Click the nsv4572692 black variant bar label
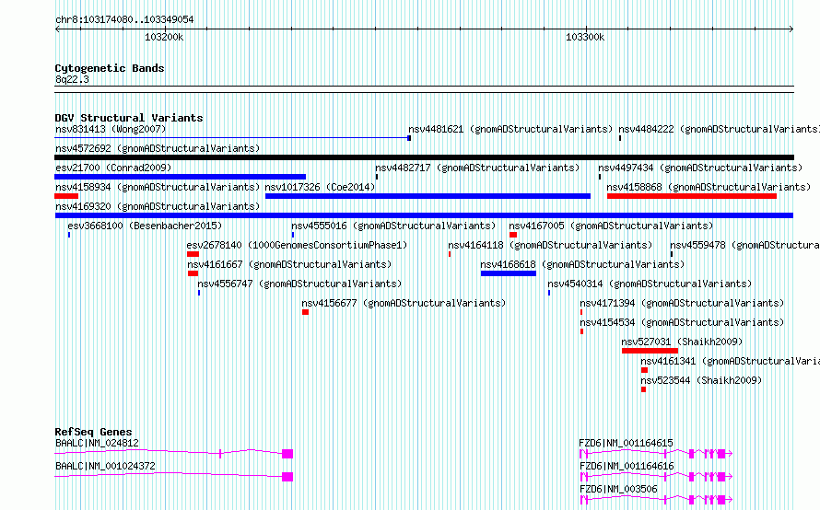The width and height of the screenshot is (820, 510). [x=158, y=149]
